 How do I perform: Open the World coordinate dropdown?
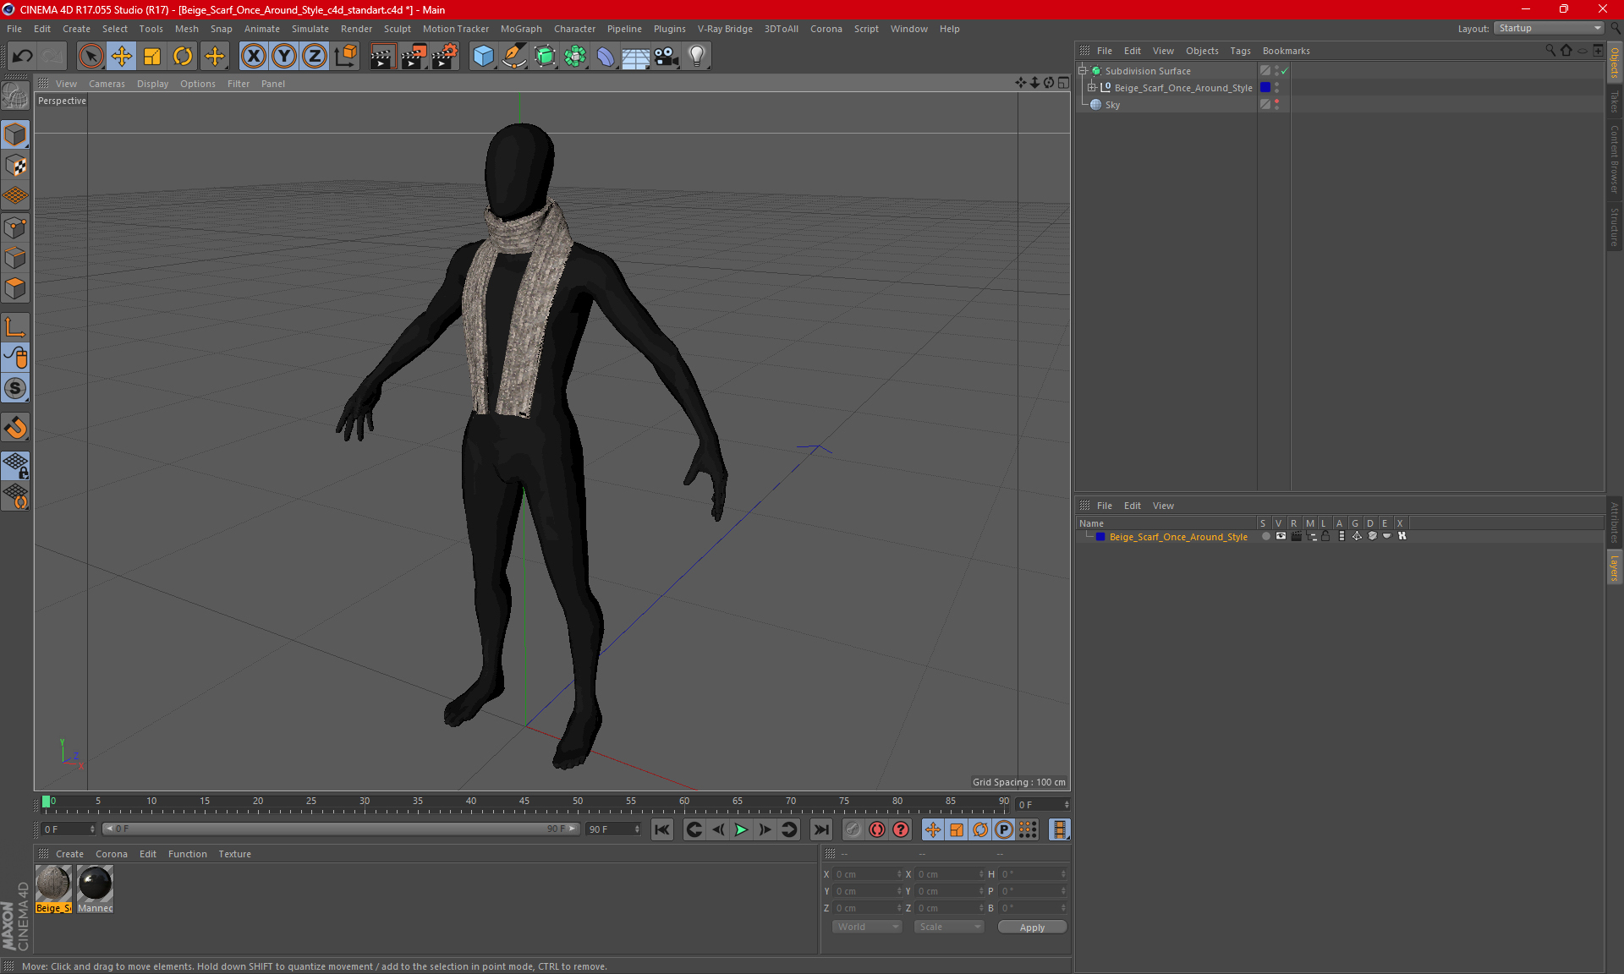[x=867, y=927]
